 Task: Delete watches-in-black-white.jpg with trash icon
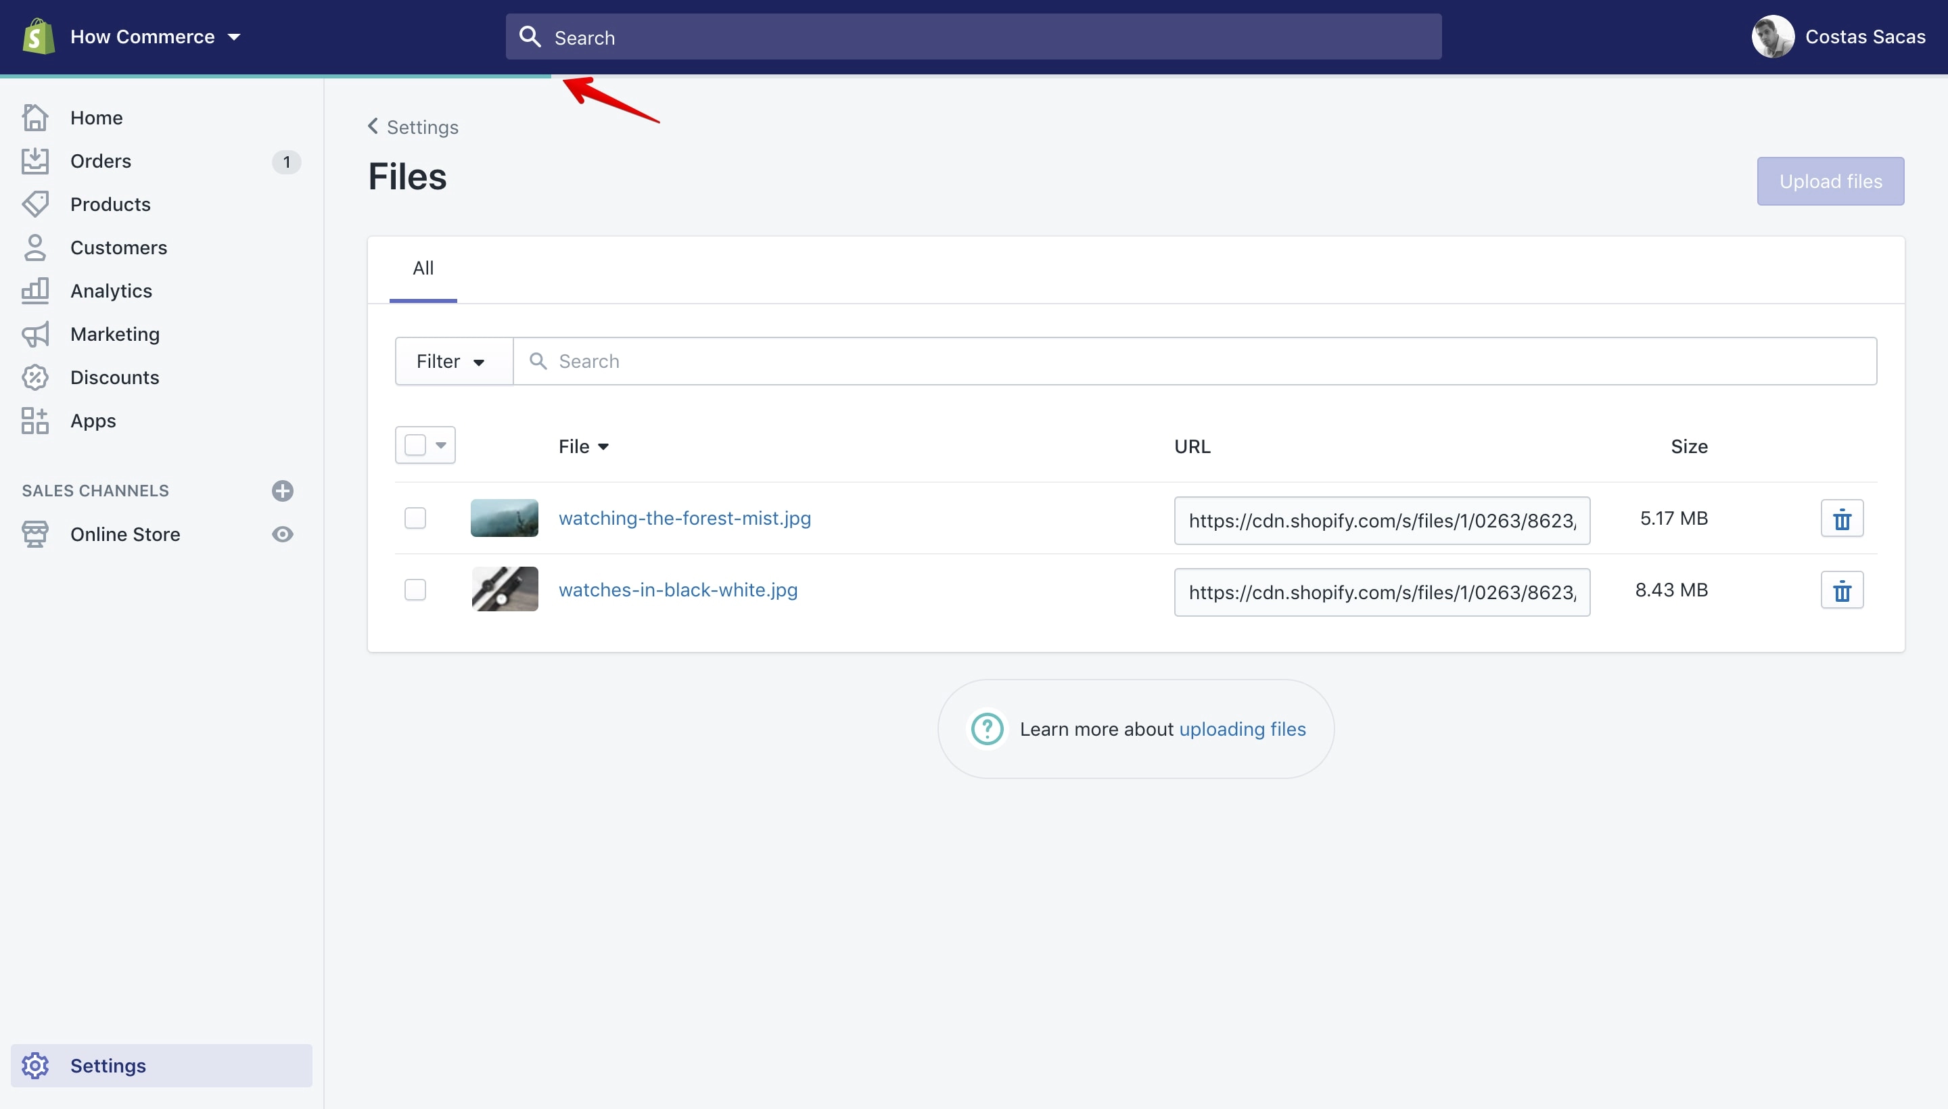(1842, 590)
